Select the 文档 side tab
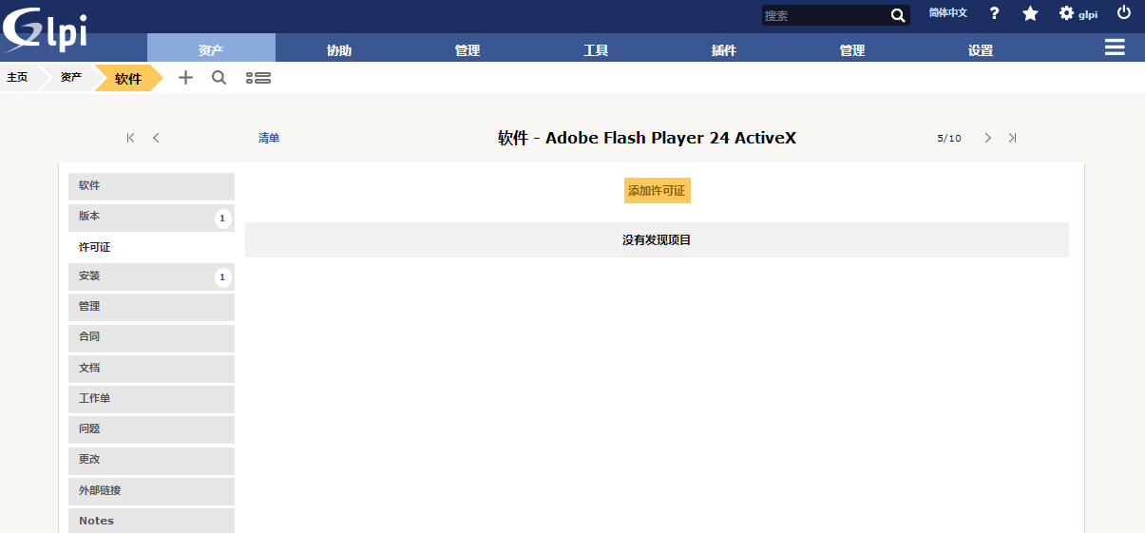 coord(151,368)
